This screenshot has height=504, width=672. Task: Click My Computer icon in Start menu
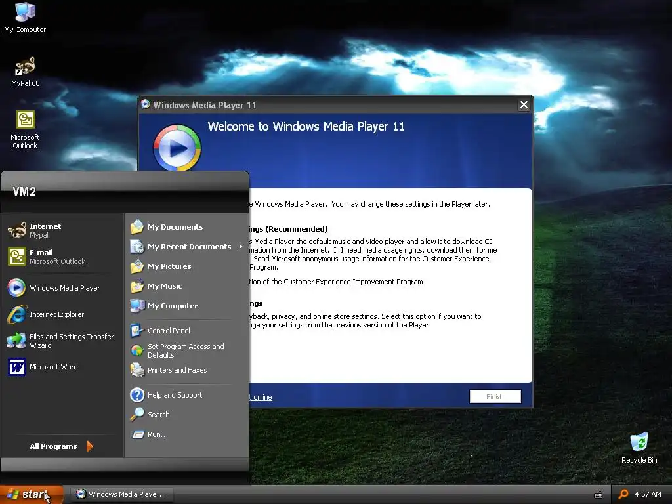click(137, 306)
